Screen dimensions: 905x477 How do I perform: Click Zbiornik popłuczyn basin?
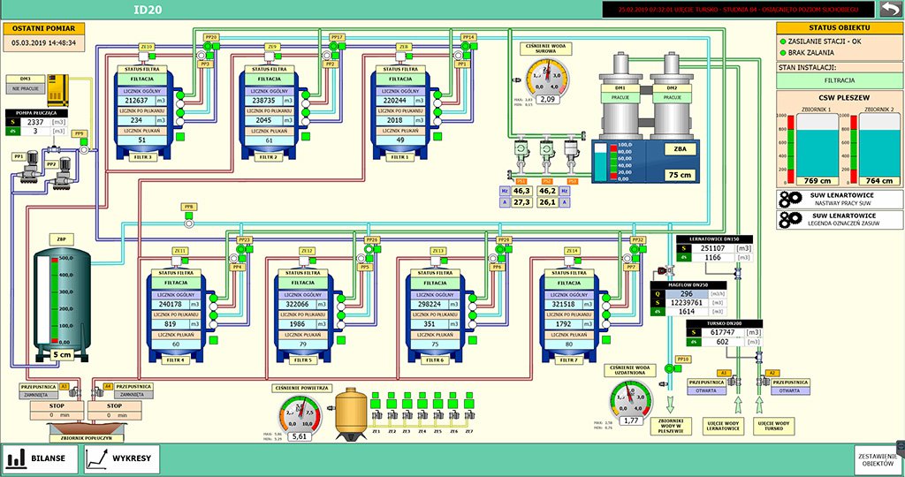tap(86, 428)
